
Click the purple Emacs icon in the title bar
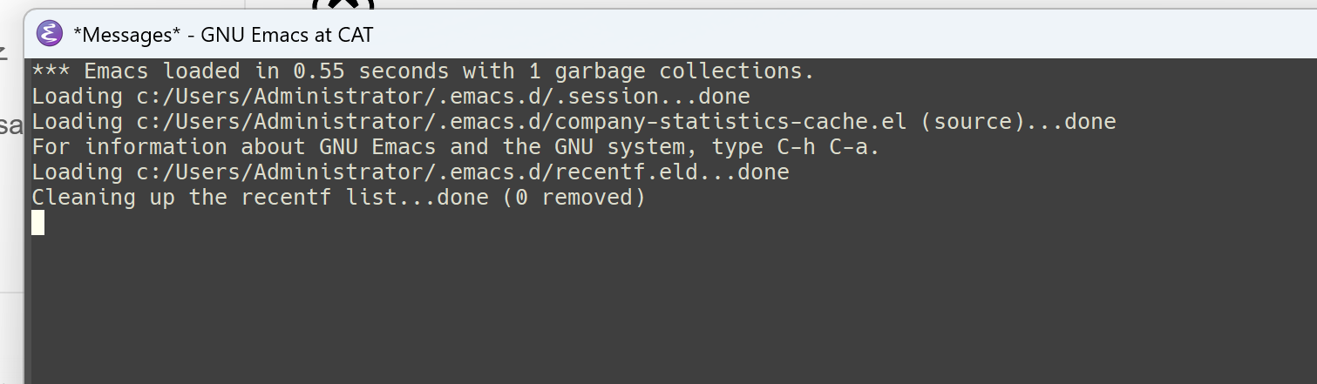[49, 35]
